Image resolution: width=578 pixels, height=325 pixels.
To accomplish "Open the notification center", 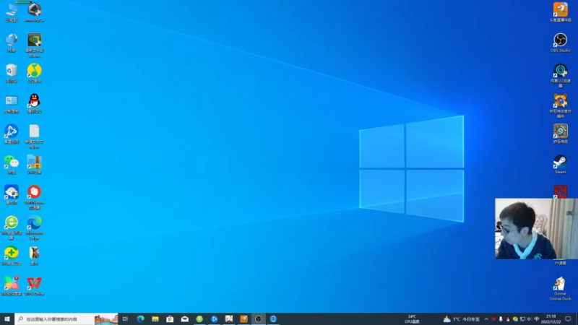I will 568,319.
